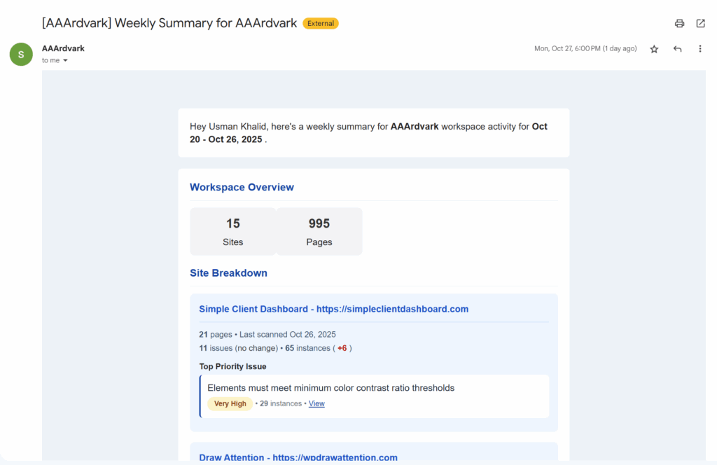Screen dimensions: 717x465
Task: Open the email in a new window
Action: [700, 23]
